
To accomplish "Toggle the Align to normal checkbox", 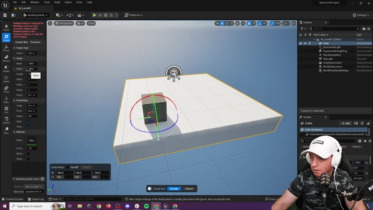I will click(x=28, y=121).
